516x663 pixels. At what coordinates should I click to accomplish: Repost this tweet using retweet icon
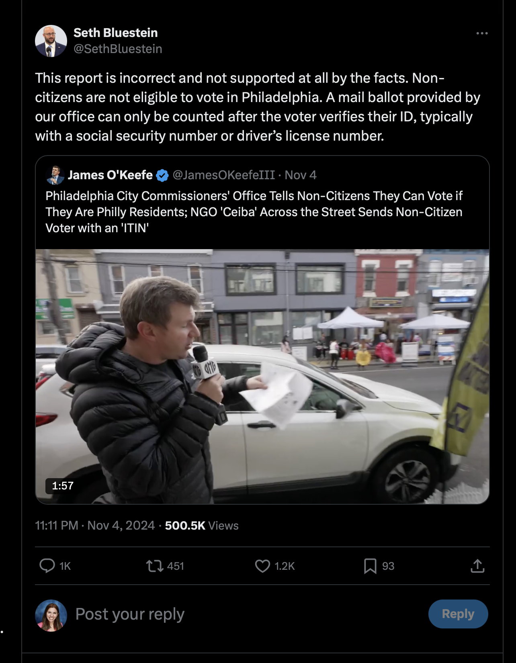[x=154, y=566]
